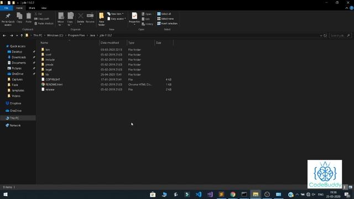Open the Move to menu
Image resolution: width=354 pixels, height=199 pixels.
coord(61,19)
